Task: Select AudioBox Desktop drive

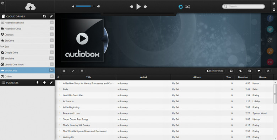Action: (x=27, y=23)
